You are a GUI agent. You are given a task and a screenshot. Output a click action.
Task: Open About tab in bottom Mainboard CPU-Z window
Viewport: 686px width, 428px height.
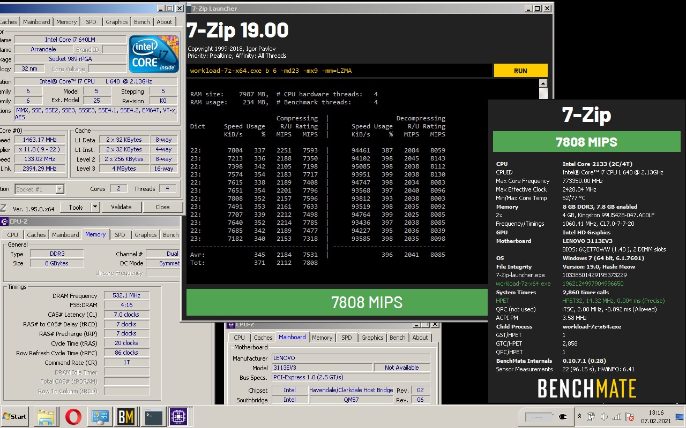(420, 338)
